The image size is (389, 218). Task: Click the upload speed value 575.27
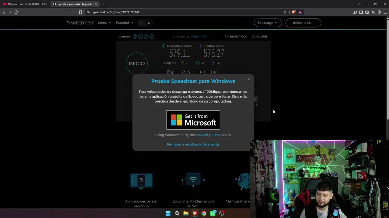click(214, 54)
